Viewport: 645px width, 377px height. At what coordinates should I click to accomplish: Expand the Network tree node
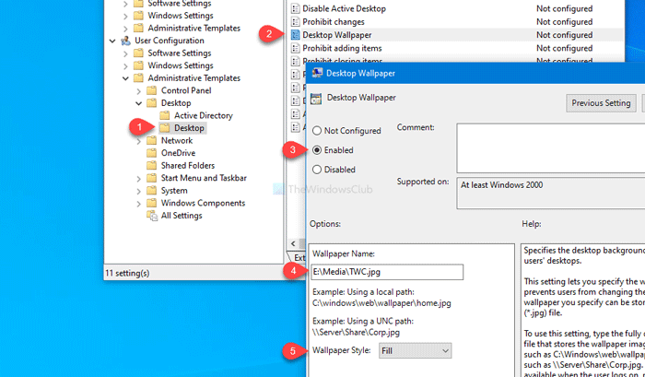(x=138, y=141)
